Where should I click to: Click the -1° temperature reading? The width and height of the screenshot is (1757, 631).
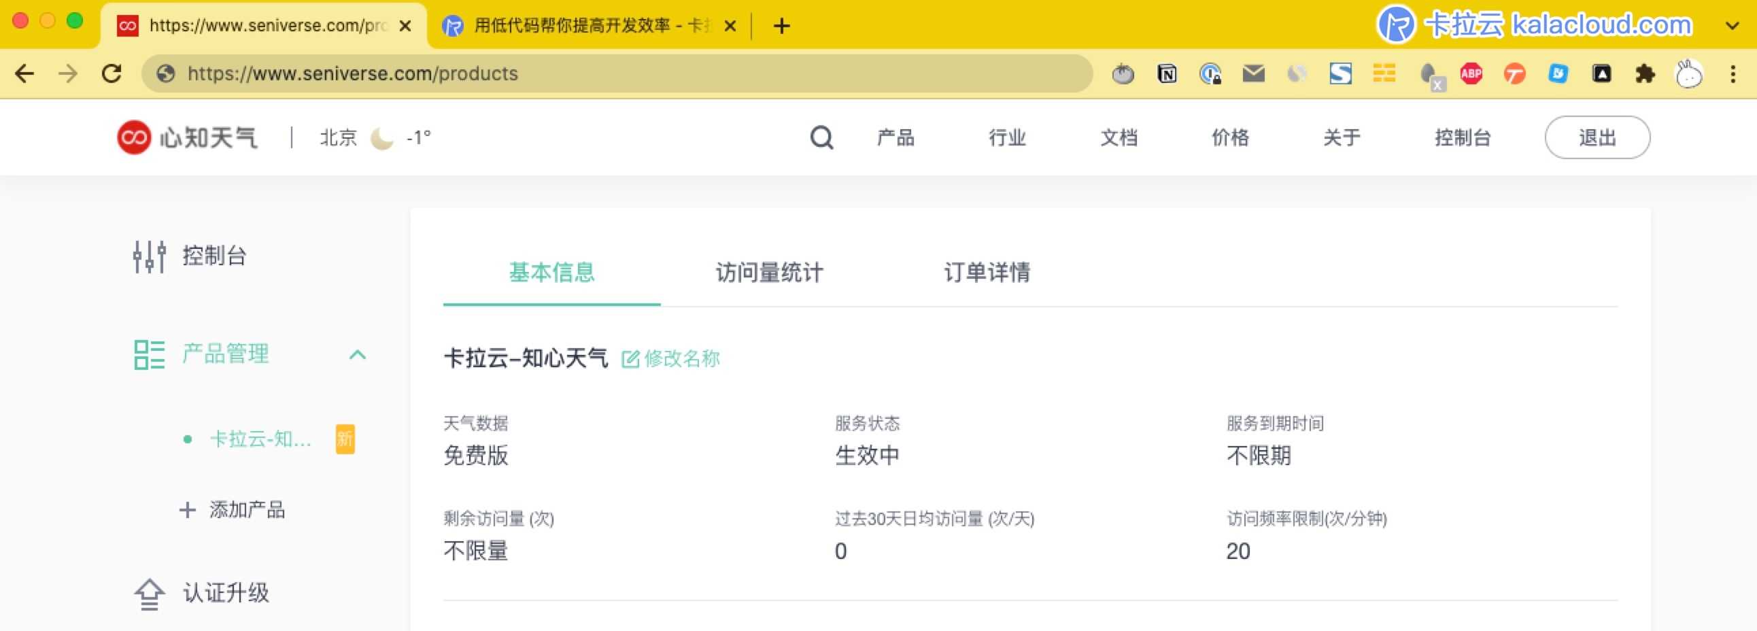419,138
